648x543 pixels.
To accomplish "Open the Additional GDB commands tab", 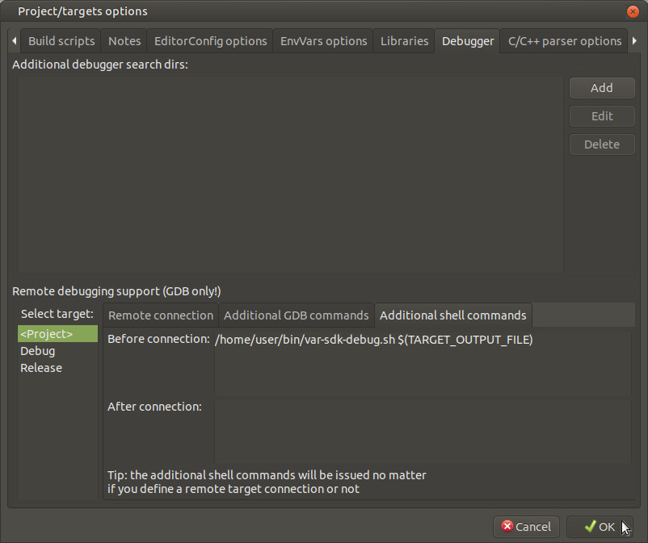I will 296,315.
